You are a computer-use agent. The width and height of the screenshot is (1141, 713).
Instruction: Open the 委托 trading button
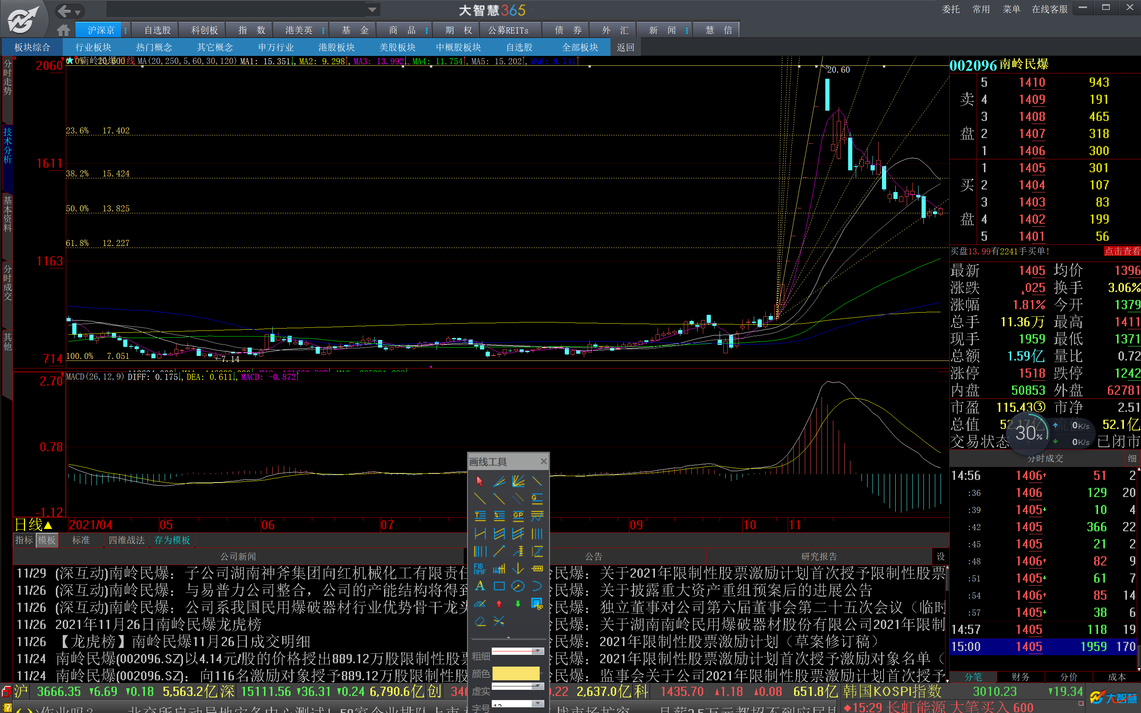point(950,9)
